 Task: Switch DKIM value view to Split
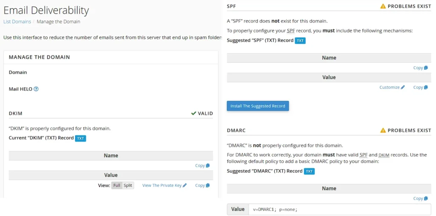tap(128, 185)
